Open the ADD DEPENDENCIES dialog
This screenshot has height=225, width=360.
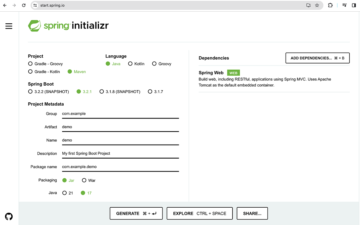[x=317, y=58]
